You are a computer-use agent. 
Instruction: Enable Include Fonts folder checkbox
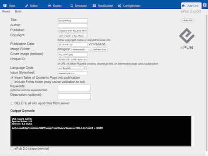[x=12, y=82]
